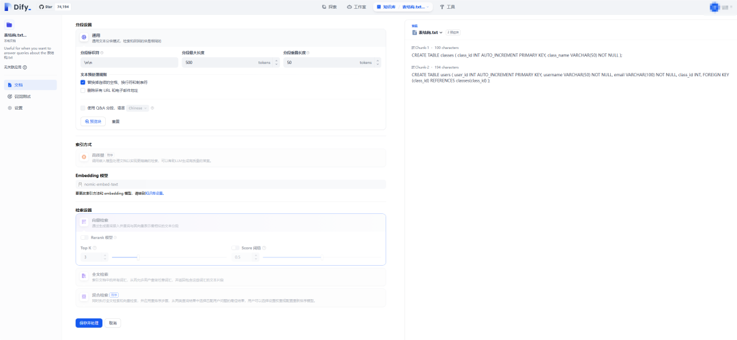Screen dimensions: 737x340
Task: Click the 取消 cancel button
Action: (x=113, y=323)
